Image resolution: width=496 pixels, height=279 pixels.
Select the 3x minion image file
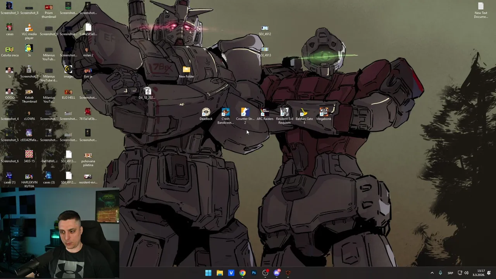(29, 51)
